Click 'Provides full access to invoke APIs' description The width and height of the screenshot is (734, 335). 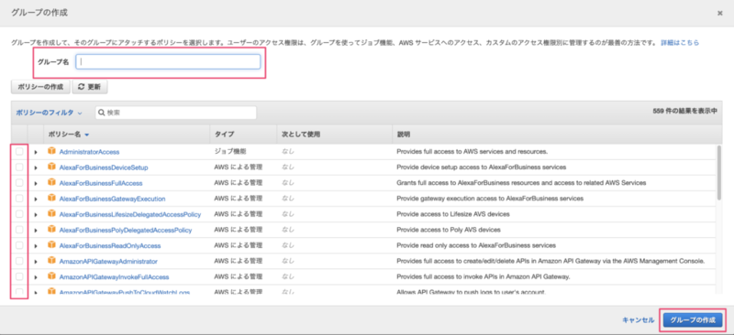(x=484, y=277)
